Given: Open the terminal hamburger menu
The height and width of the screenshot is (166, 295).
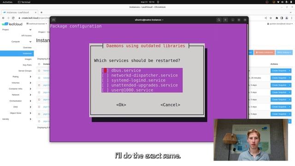Looking at the screenshot, I should tap(225, 20).
